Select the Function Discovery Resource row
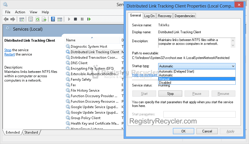The width and height of the screenshot is (249, 144). tap(95, 101)
